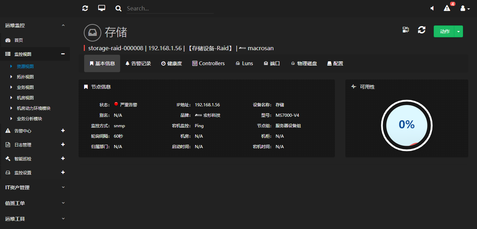This screenshot has height=229, width=477.
Task: Click the 节点信息 bookmark icon
Action: click(x=86, y=87)
